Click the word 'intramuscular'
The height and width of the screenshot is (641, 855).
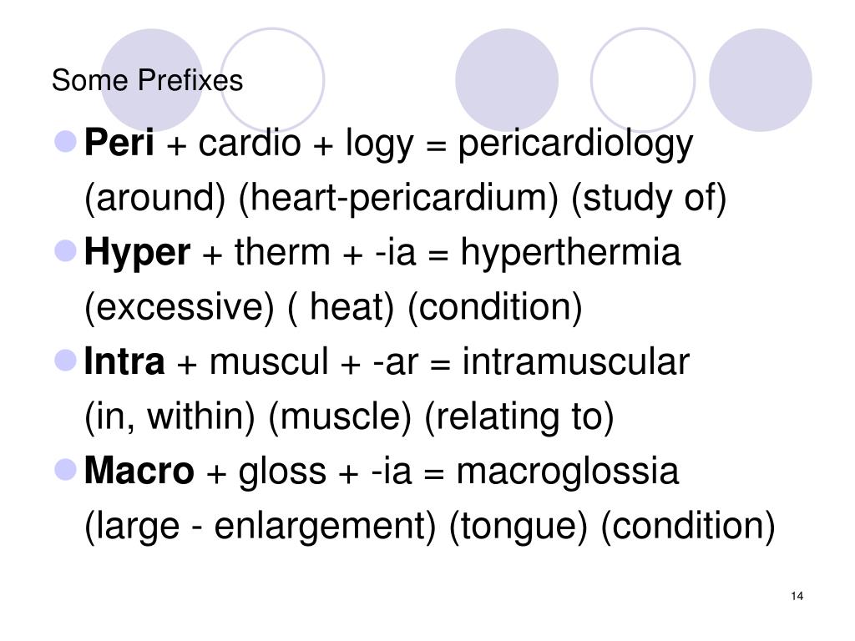coord(576,361)
